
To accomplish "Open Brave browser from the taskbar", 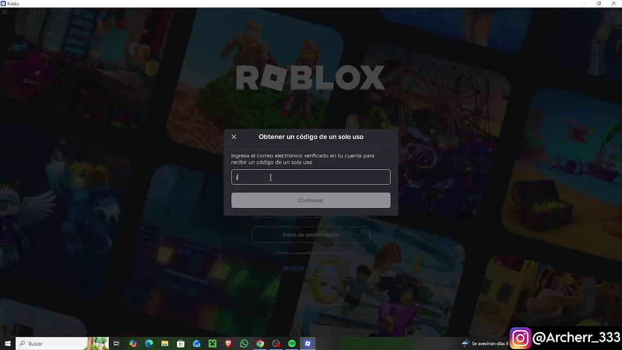I will point(228,344).
